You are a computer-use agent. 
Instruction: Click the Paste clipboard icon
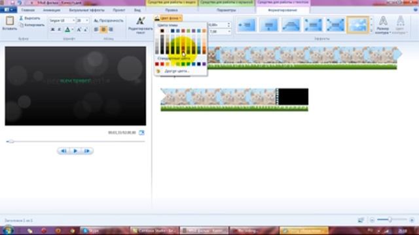click(10, 21)
